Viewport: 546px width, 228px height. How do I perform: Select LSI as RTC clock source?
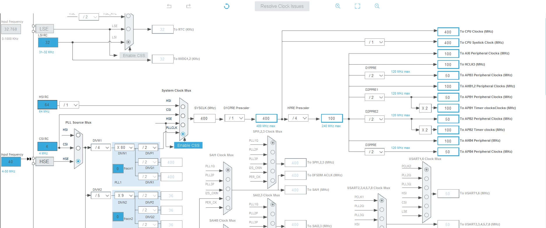pyautogui.click(x=128, y=42)
